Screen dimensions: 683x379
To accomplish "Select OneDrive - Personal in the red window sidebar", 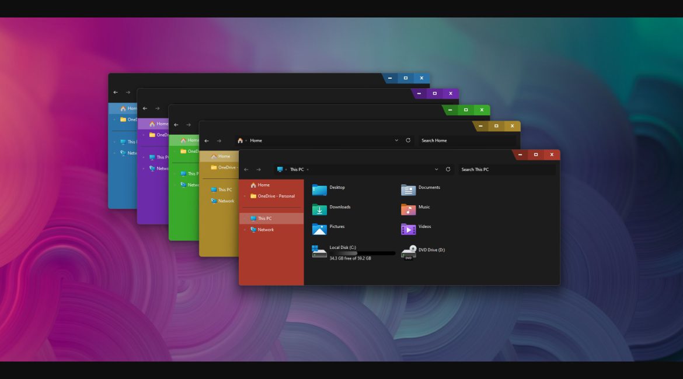I will point(271,196).
